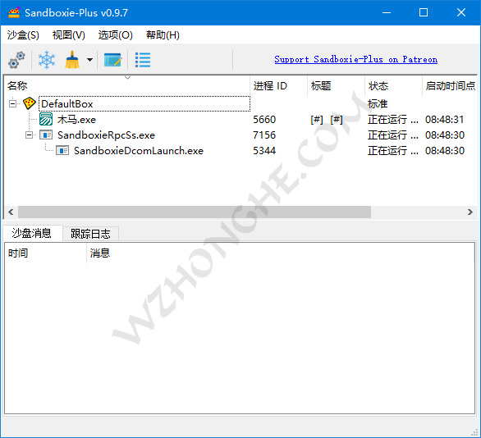Open global settings gear icon

[16, 60]
